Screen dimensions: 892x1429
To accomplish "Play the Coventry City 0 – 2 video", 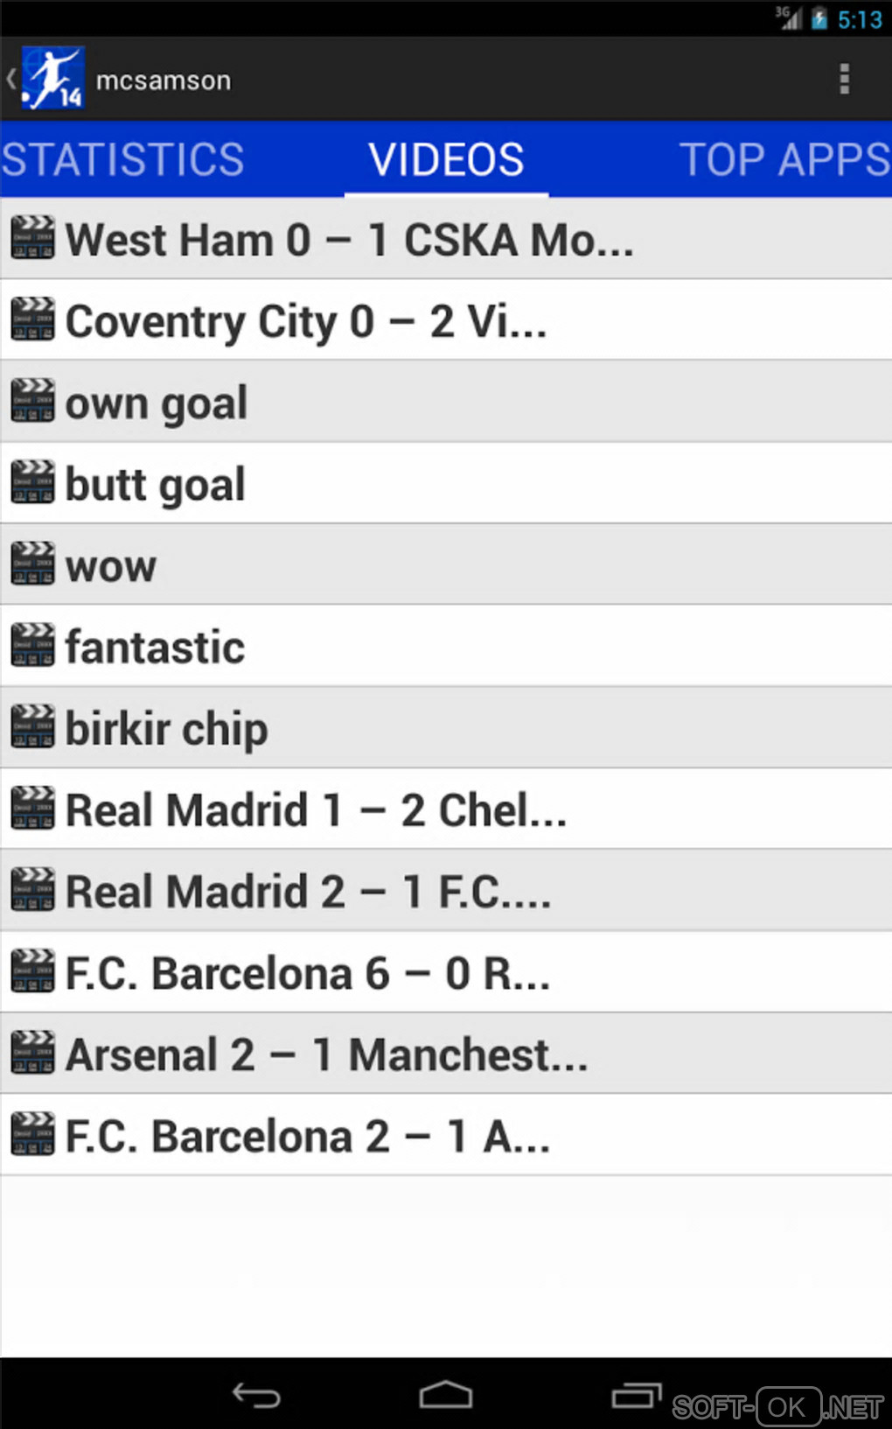I will (x=306, y=320).
